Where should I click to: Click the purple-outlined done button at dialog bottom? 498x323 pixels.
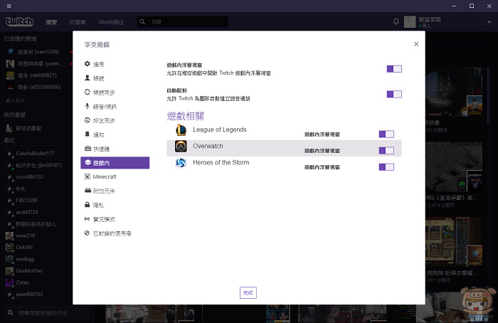coord(248,293)
